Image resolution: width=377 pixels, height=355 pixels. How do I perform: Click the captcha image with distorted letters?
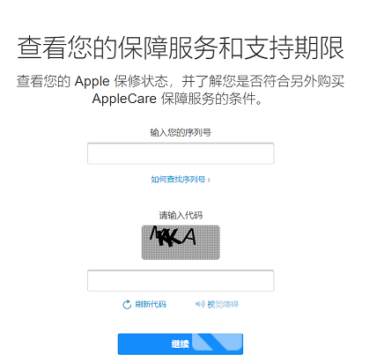(181, 242)
